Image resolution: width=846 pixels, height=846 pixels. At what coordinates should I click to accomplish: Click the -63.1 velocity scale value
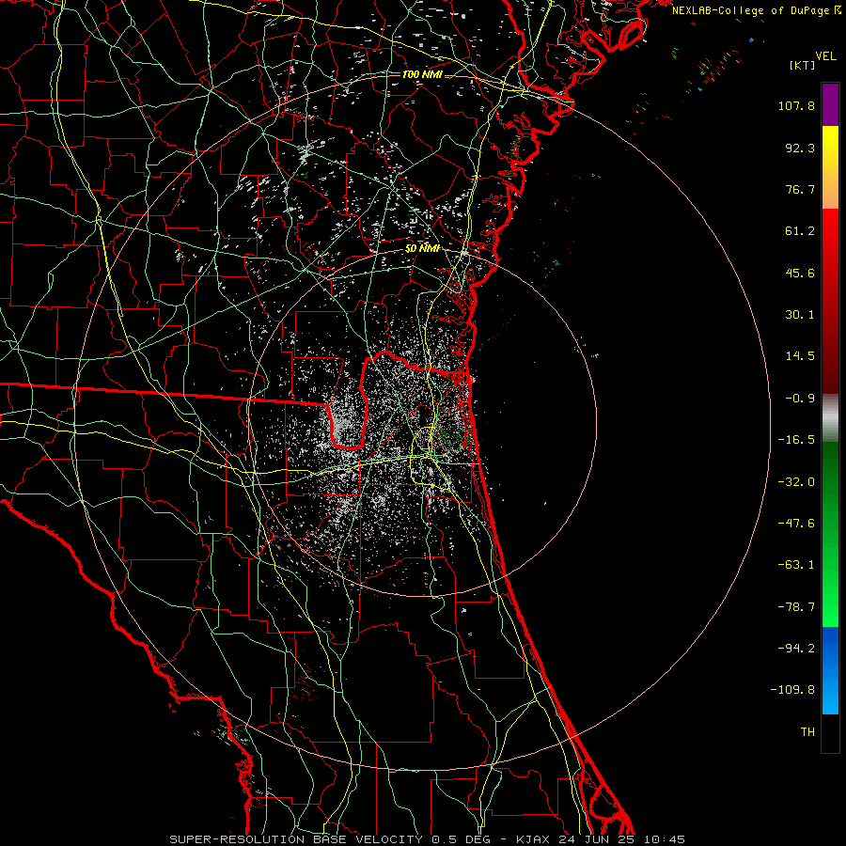point(796,565)
